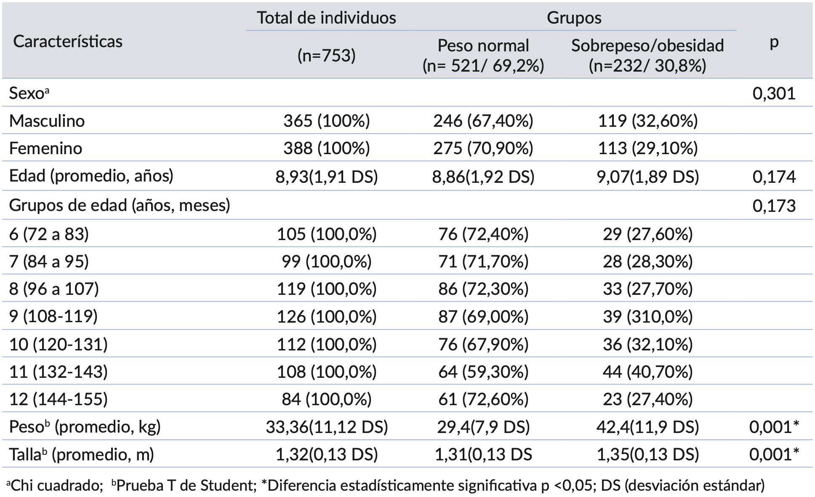Click the 'Edad (promedio, años)' label
The height and width of the screenshot is (497, 815).
pyautogui.click(x=91, y=176)
